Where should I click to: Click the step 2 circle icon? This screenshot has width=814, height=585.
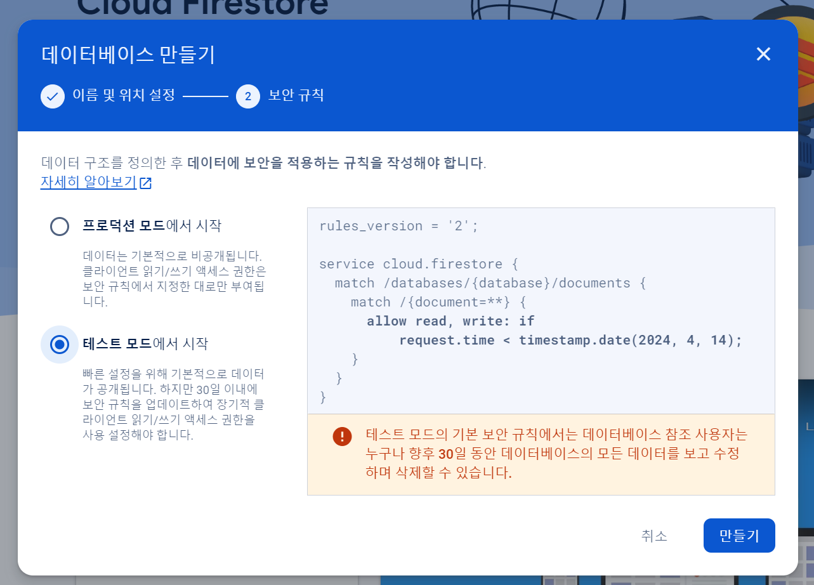point(248,96)
